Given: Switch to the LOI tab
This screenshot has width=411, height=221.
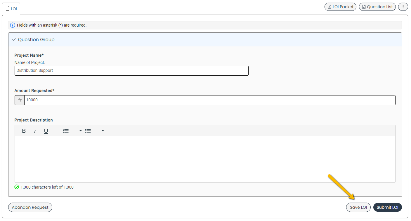Looking at the screenshot, I should (x=11, y=8).
